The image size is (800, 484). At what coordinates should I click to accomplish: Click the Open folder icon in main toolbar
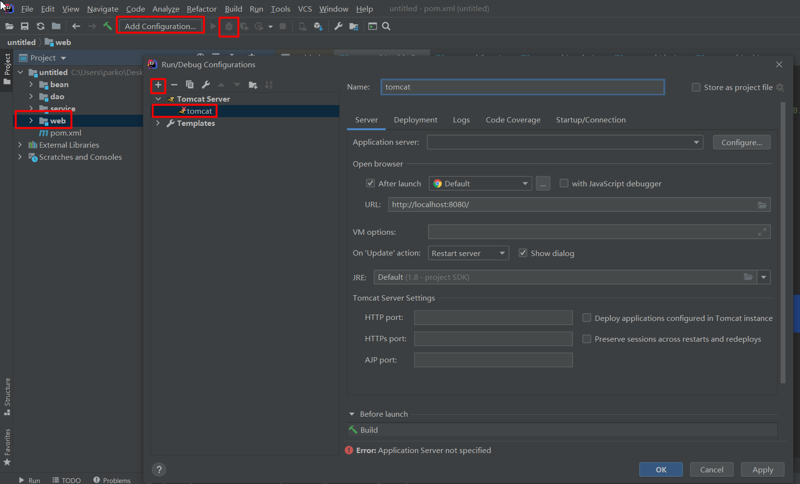click(9, 26)
